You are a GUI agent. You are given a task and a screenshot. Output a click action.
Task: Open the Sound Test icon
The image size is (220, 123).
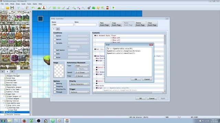98,8
